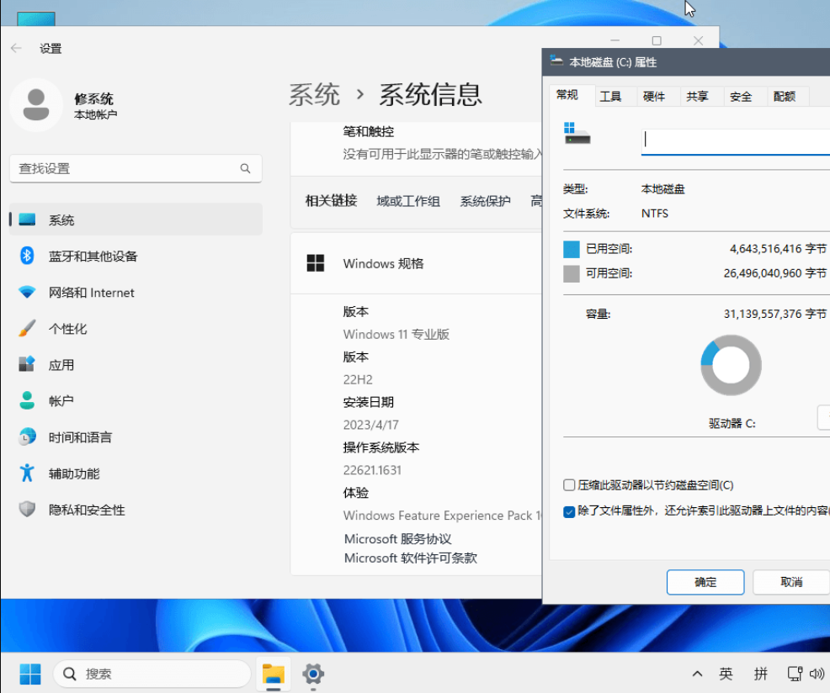The width and height of the screenshot is (830, 693).
Task: Click the local disk drive icon in properties
Action: 577,134
